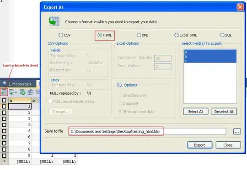Viewport: 247px width, 170px height.
Task: Tick the checkbox for row with value 3
Action: click(4, 118)
